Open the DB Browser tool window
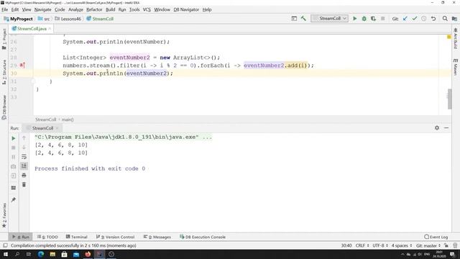The height and width of the screenshot is (259, 460). 4,107
